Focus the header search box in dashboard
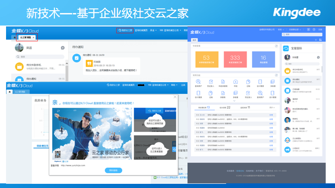Image resolution: width=335 pixels, height=188 pixels. (302, 34)
